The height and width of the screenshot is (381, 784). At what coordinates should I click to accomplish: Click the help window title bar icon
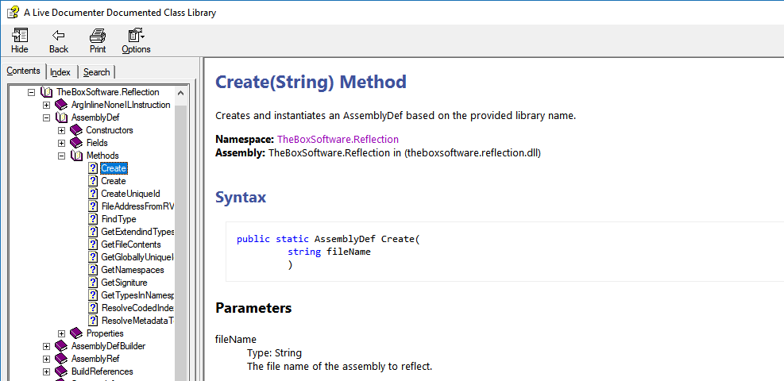click(x=14, y=12)
